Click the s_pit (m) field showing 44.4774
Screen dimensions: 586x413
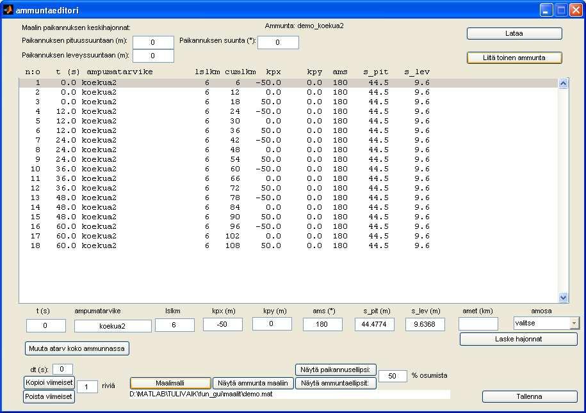374,324
